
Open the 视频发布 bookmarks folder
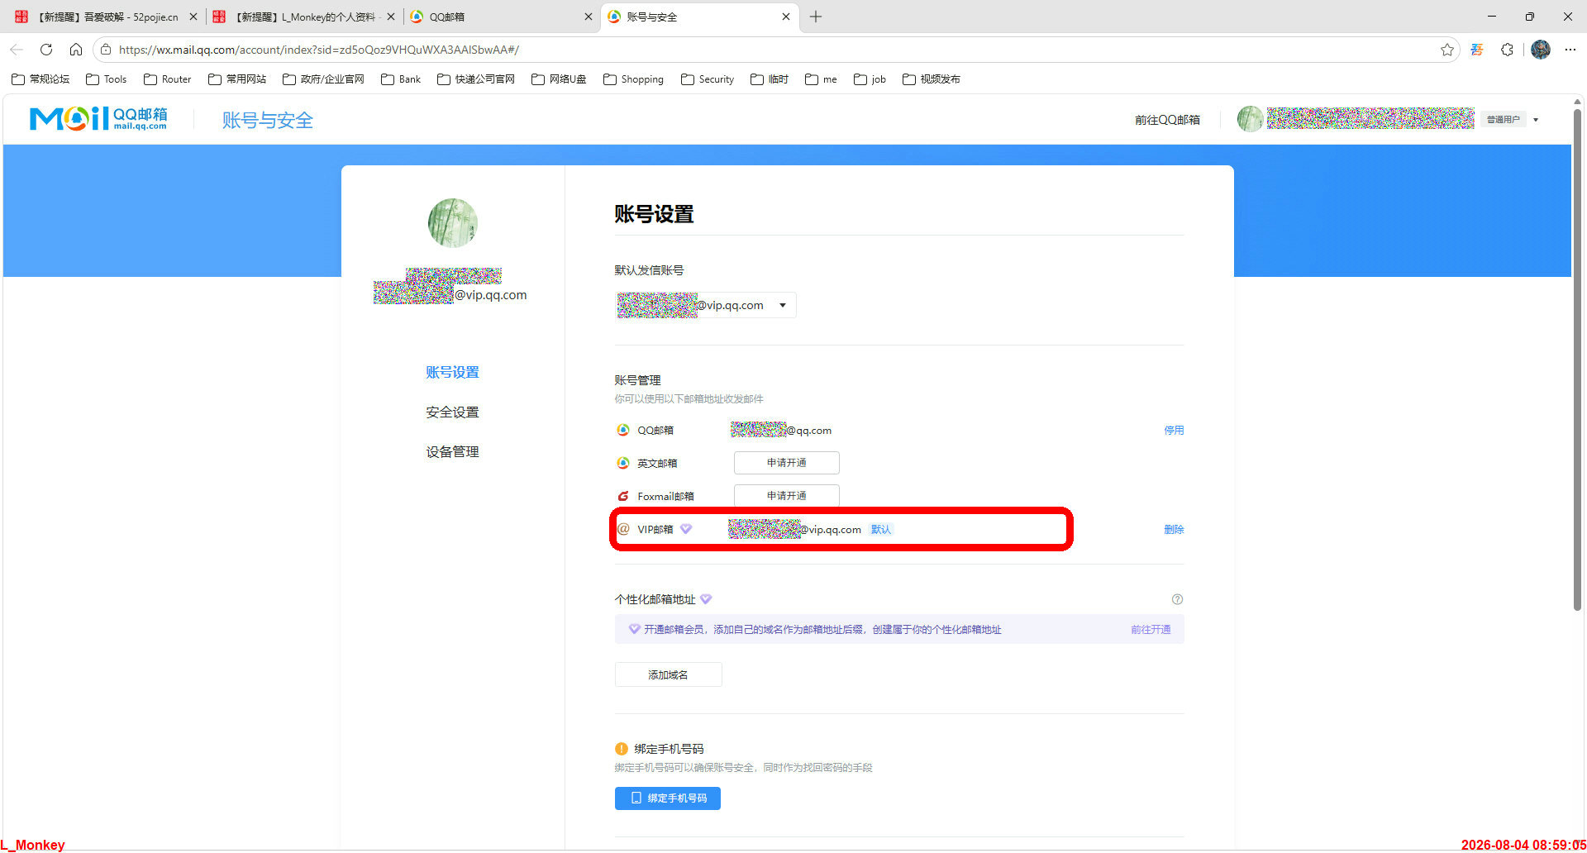pyautogui.click(x=932, y=79)
